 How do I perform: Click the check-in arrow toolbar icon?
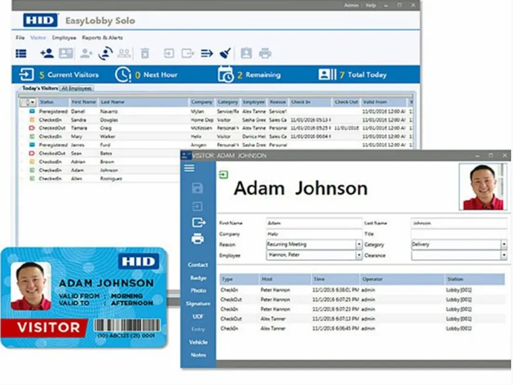tap(169, 54)
